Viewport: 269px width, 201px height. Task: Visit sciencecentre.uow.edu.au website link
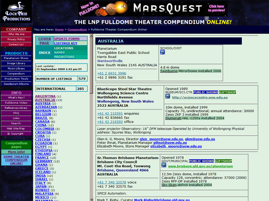200,97
